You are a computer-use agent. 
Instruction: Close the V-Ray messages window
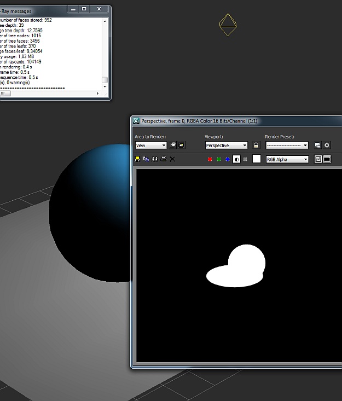[x=99, y=9]
